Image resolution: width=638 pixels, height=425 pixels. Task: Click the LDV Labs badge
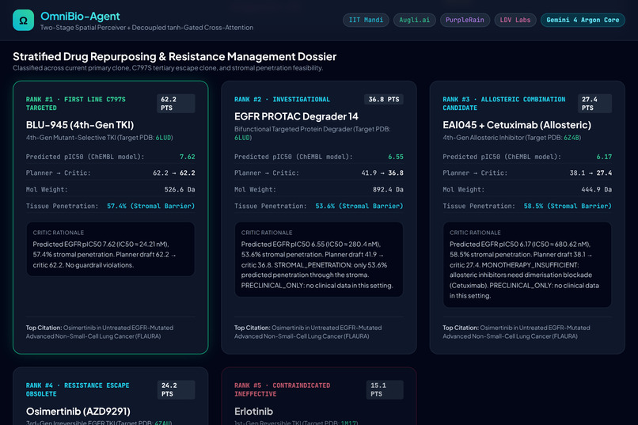click(x=515, y=20)
